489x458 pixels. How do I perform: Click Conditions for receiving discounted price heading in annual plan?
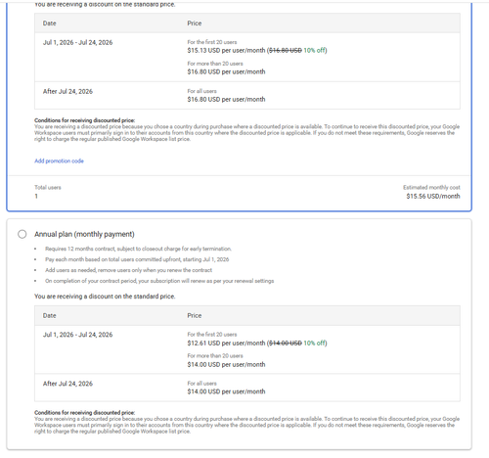click(x=85, y=413)
